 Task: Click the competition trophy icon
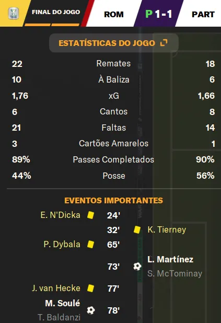pyautogui.click(x=14, y=13)
